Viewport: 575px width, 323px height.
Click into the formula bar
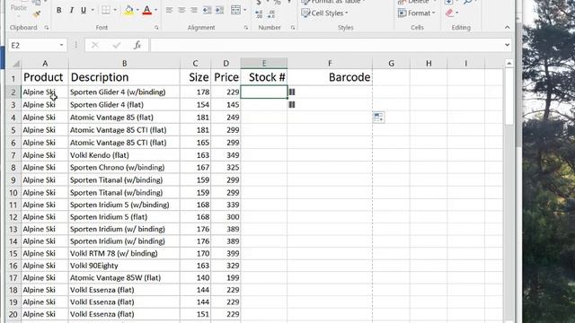click(x=326, y=45)
